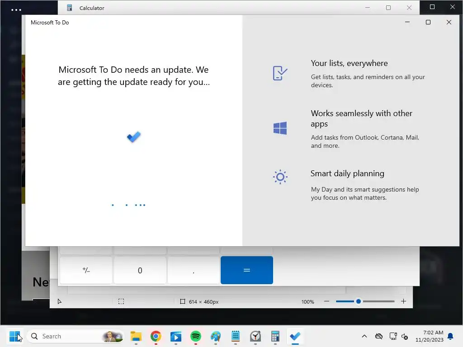
Task: Maximize the Microsoft To Do window
Action: coord(428,22)
